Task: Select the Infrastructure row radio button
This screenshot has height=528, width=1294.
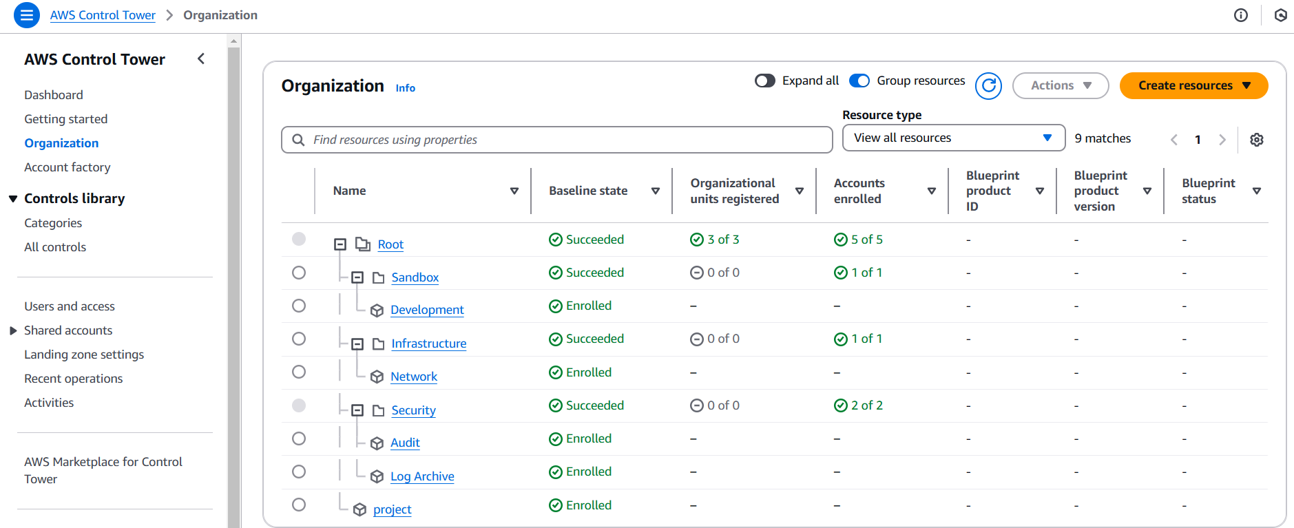Action: (x=299, y=339)
